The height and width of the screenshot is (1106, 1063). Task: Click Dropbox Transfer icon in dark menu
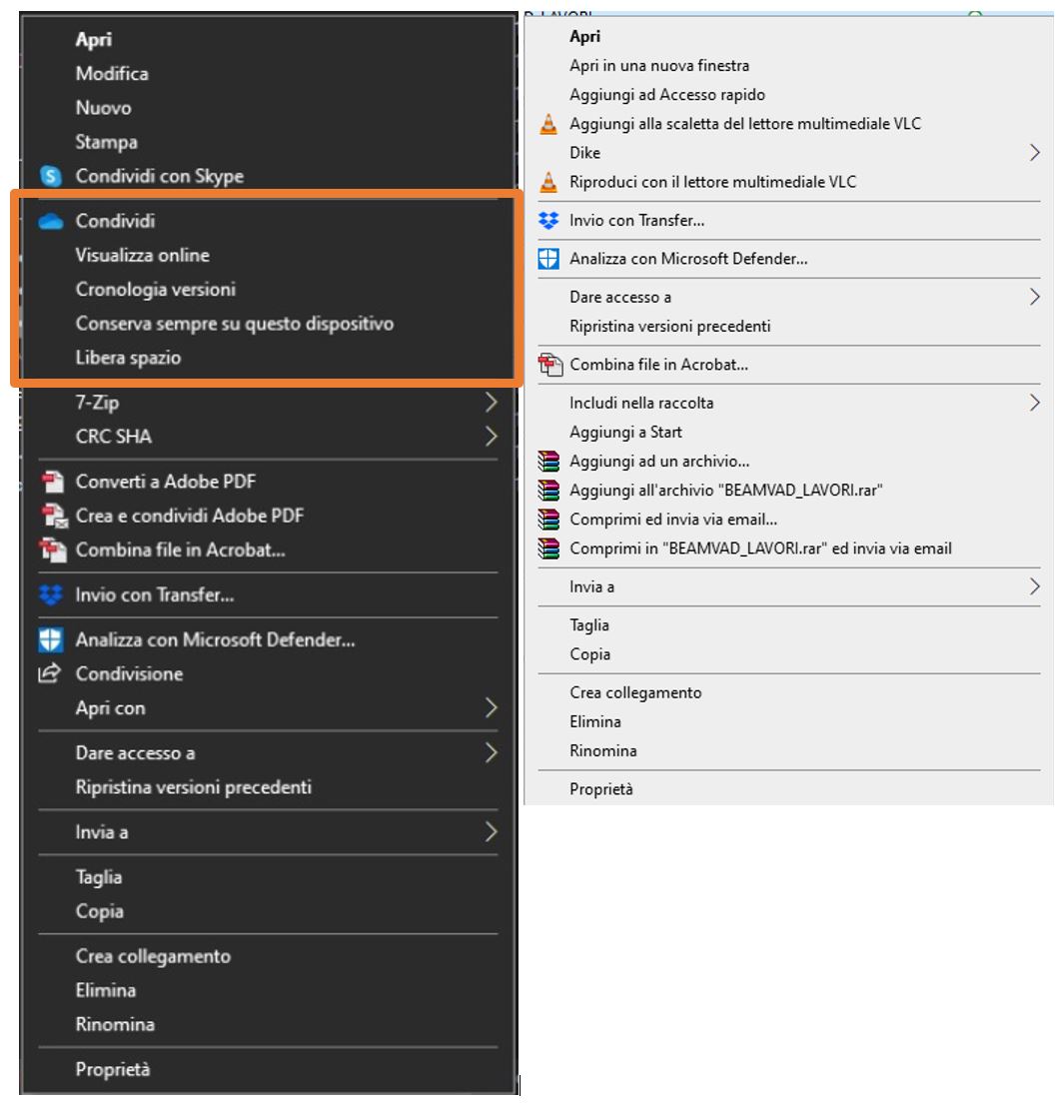(50, 595)
